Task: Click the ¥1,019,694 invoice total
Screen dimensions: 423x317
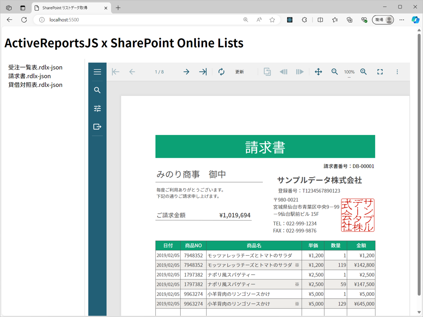Action: 235,215
